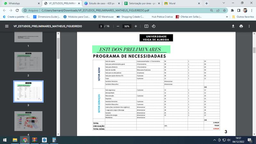Click the document scrollbar thumb
Screen dimensions: 256x144
[x=254, y=50]
